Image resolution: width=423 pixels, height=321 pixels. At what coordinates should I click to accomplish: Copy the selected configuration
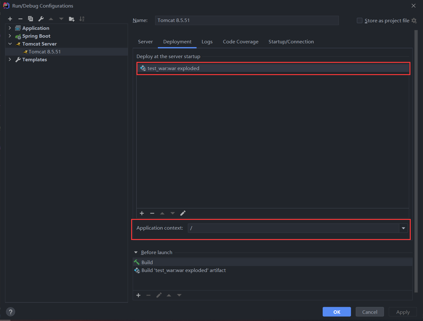pyautogui.click(x=31, y=19)
